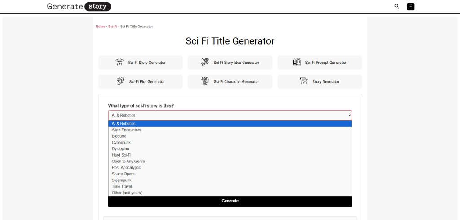Click the UFO icon for Sci-Fi Story Generator
This screenshot has width=460, height=220.
(119, 62)
